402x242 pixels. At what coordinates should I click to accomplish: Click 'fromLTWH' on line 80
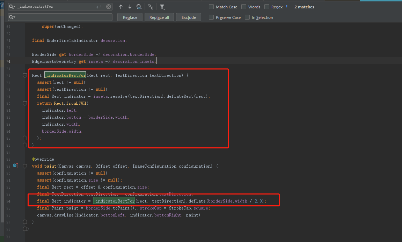click(x=76, y=103)
